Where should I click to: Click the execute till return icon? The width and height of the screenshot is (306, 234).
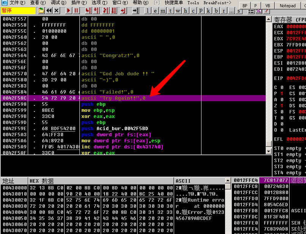(x=123, y=10)
